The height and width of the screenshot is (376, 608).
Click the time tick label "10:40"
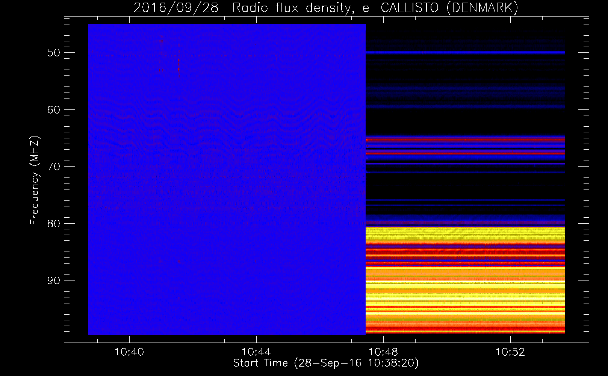pos(129,352)
